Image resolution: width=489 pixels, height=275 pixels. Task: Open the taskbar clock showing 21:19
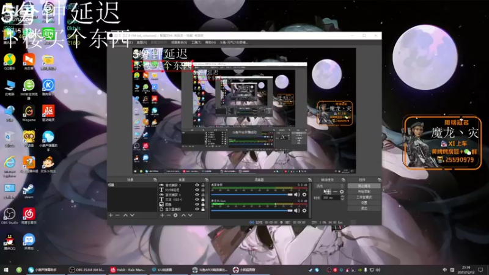(466, 269)
